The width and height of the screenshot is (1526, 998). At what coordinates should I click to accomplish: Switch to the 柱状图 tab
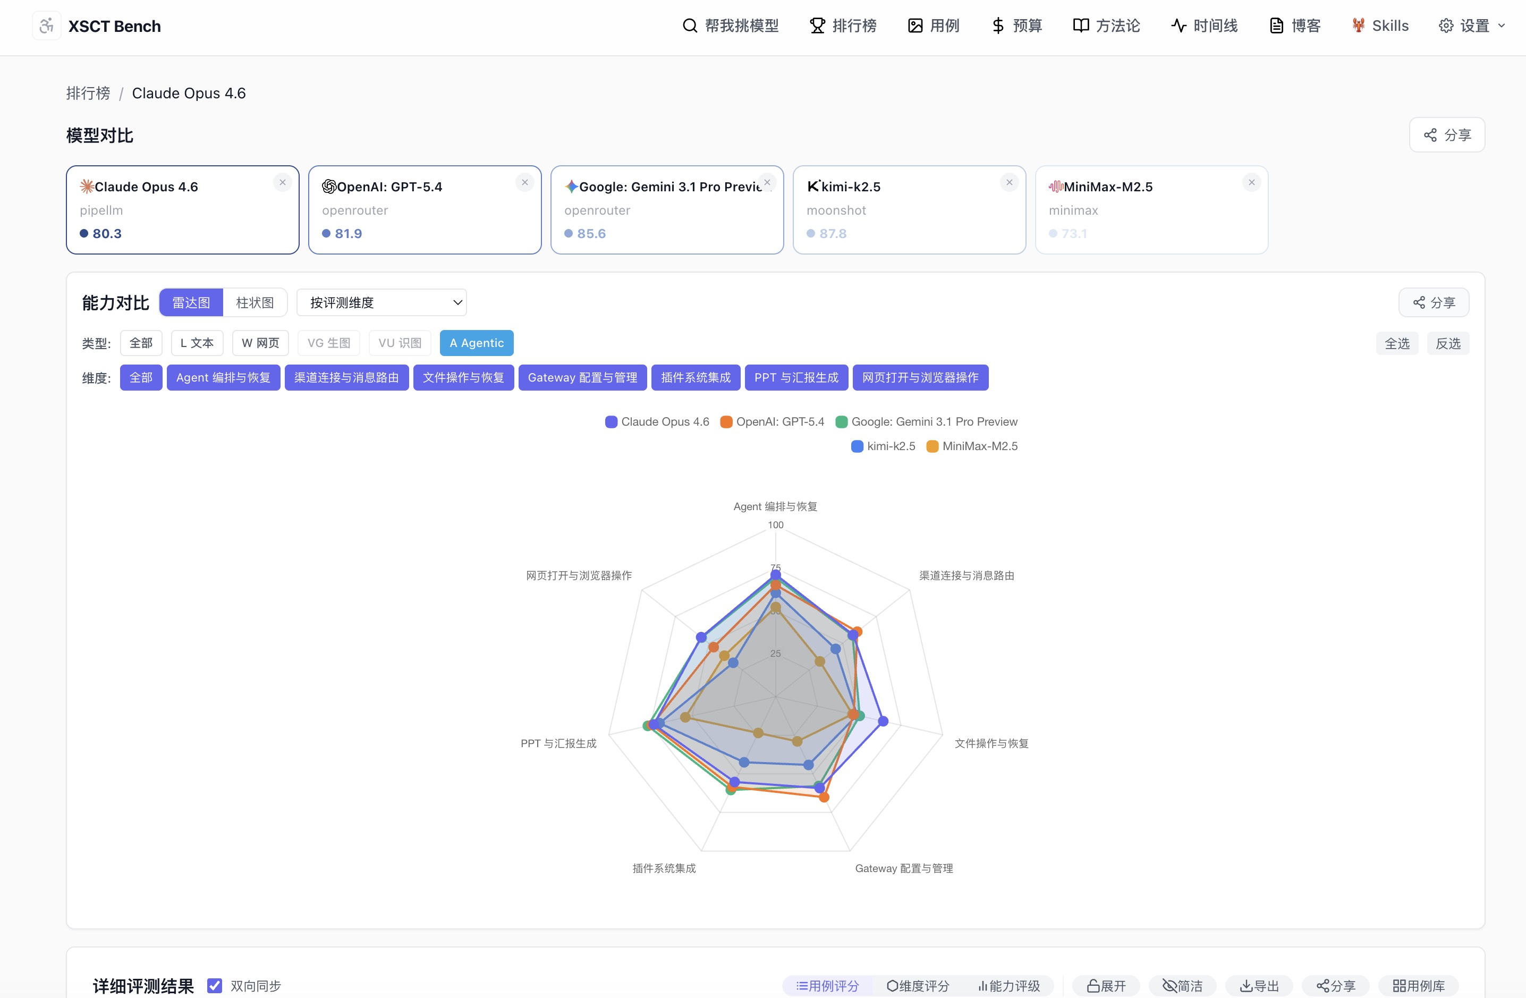[255, 303]
